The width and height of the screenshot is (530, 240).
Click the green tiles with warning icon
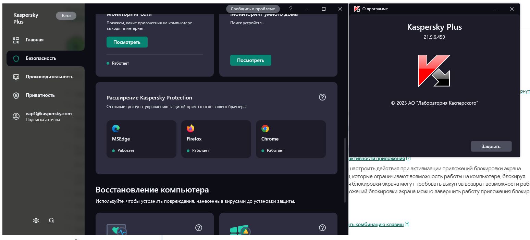[241, 230]
